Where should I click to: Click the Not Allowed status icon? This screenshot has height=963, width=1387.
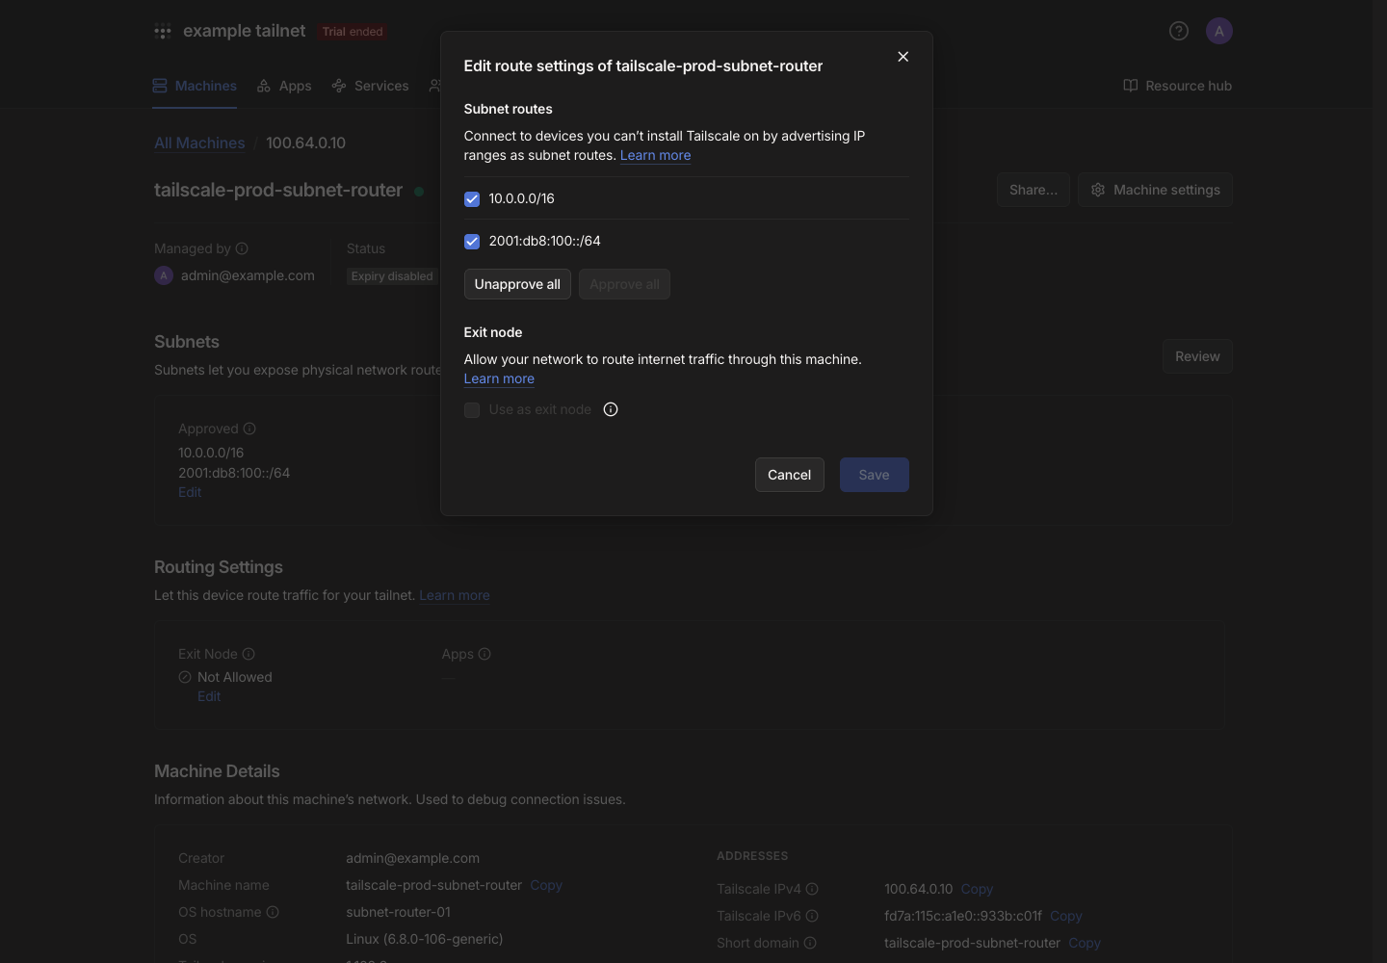point(185,677)
